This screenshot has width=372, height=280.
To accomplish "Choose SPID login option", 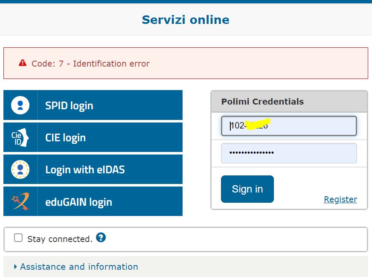I will tap(93, 105).
